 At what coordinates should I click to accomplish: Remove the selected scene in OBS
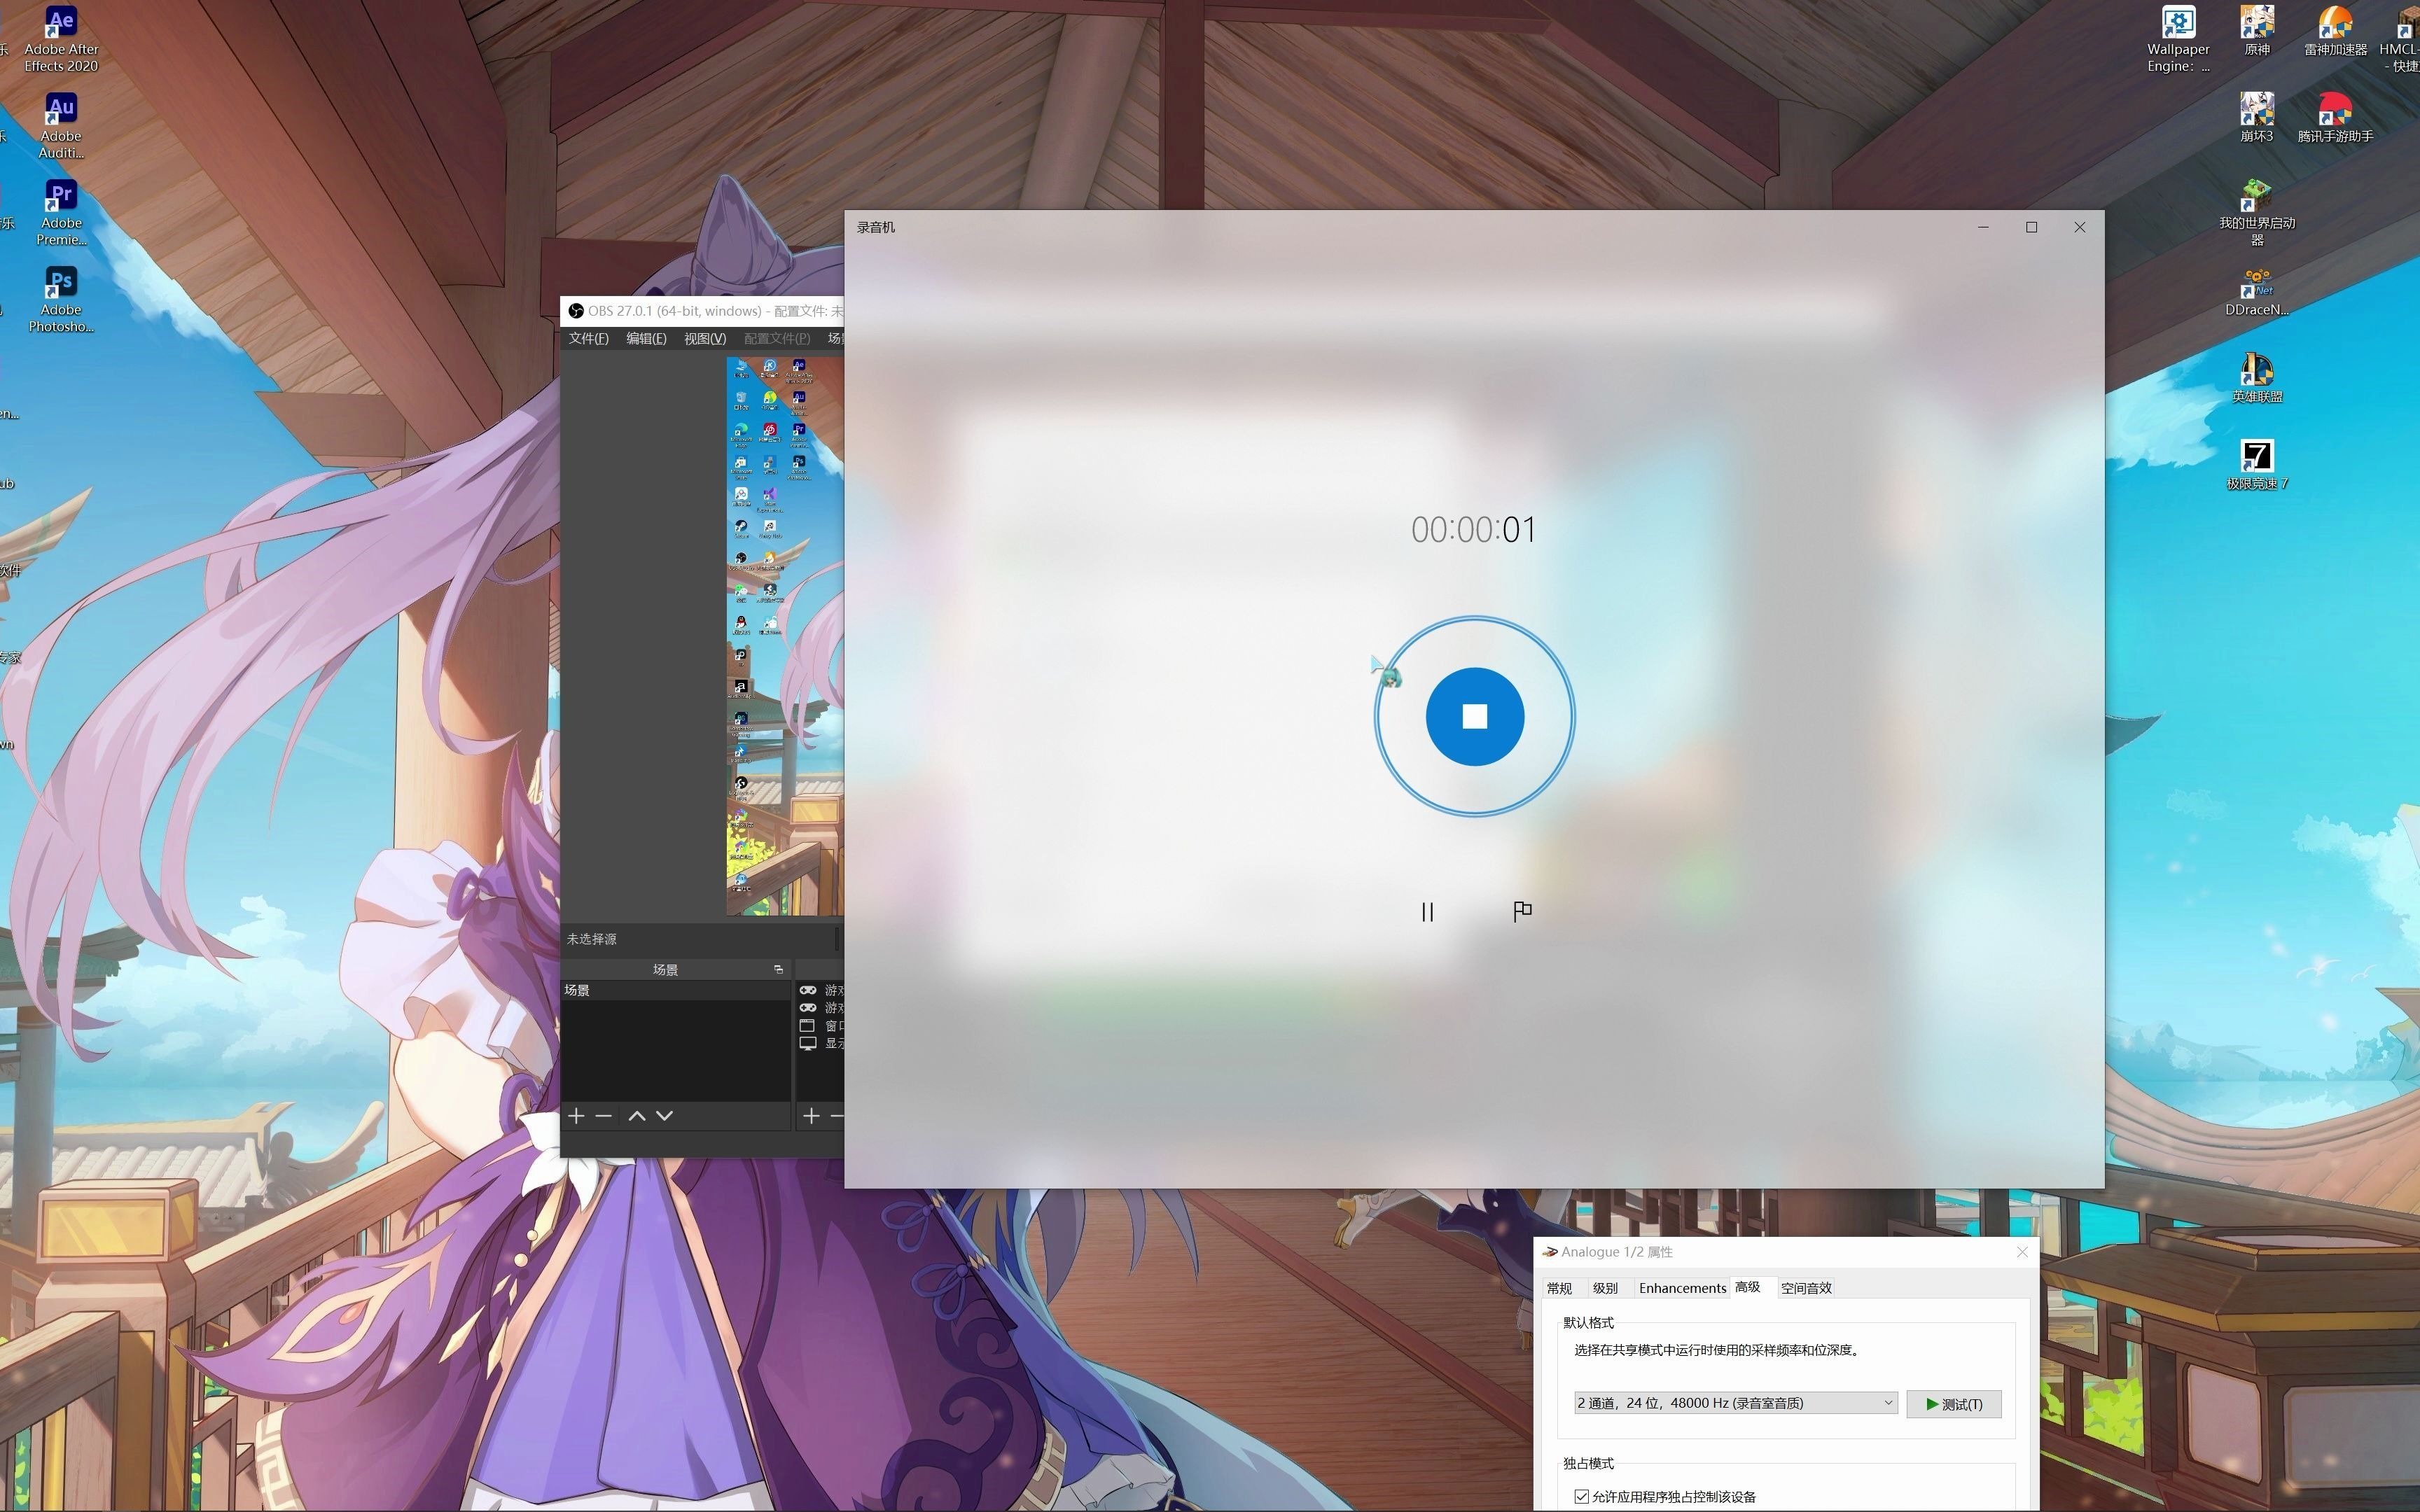603,1116
